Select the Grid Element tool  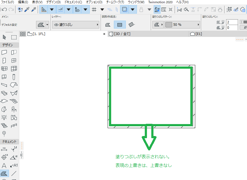click(4, 134)
